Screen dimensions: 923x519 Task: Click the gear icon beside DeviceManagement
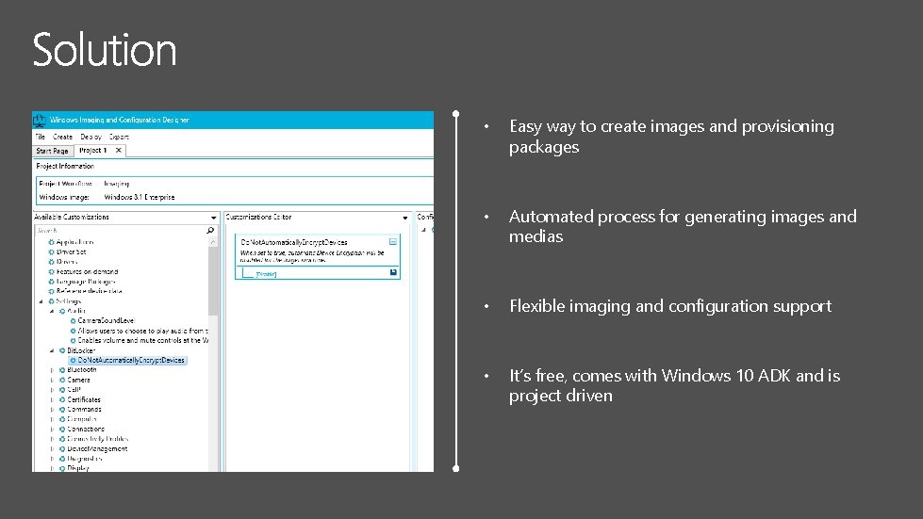(x=62, y=449)
